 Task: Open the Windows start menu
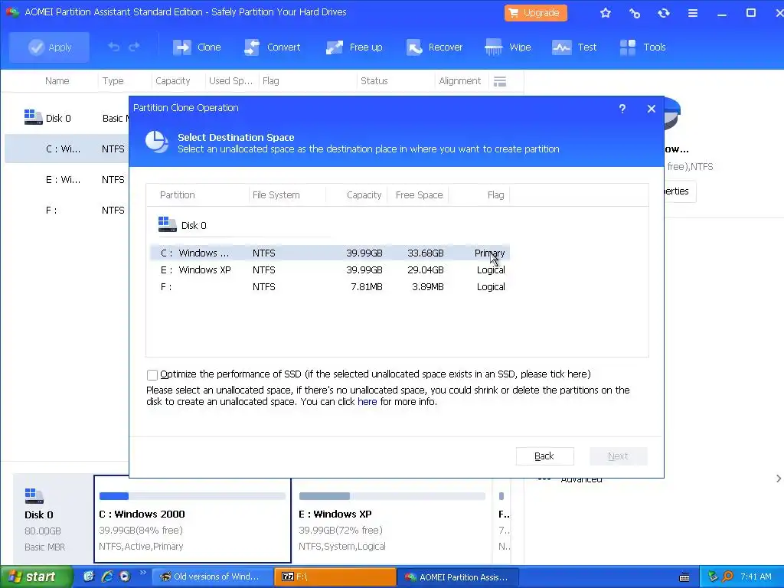(x=36, y=577)
